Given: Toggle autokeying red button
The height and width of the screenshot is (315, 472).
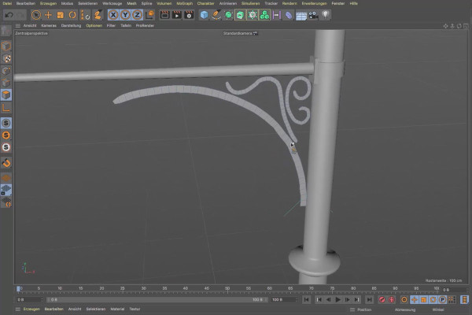Looking at the screenshot, I should tap(392, 299).
